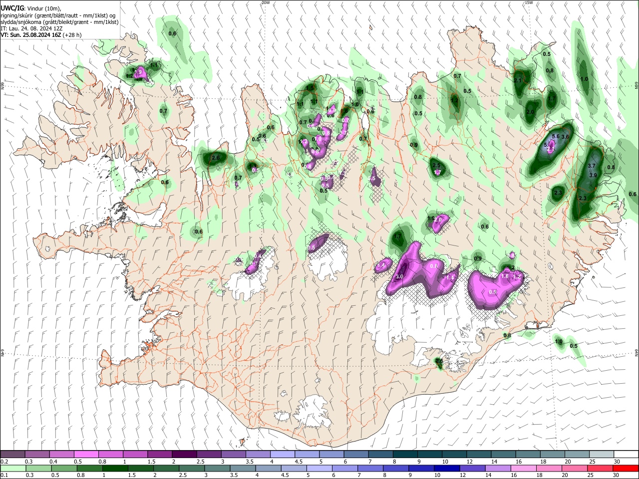This screenshot has width=639, height=479.
Task: Select white 30 swatch at end of upper scale
Action: pyautogui.click(x=626, y=454)
